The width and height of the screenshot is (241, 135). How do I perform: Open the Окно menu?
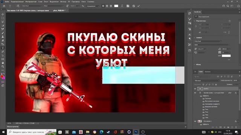tap(84, 1)
